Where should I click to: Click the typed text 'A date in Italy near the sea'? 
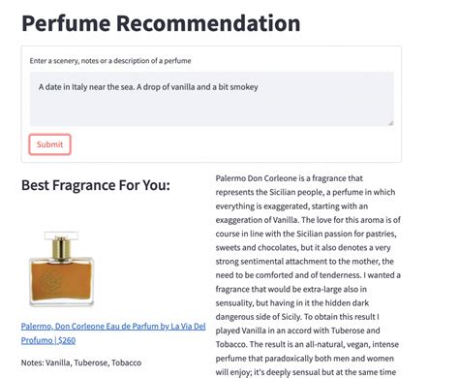[x=86, y=87]
